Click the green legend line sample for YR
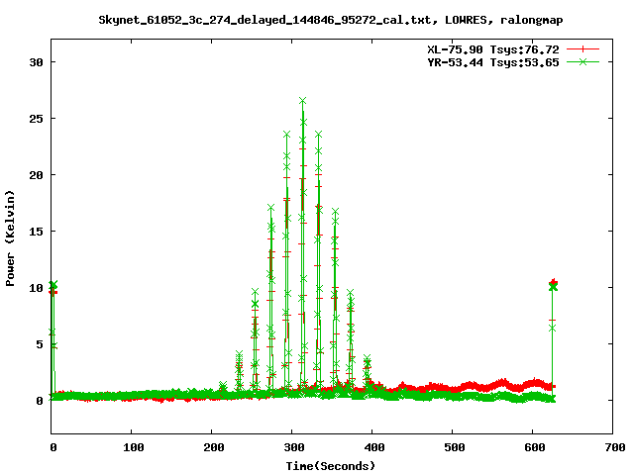634x475 pixels. (582, 61)
